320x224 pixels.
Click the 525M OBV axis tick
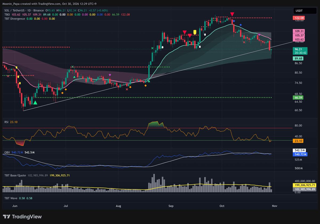click(x=298, y=160)
